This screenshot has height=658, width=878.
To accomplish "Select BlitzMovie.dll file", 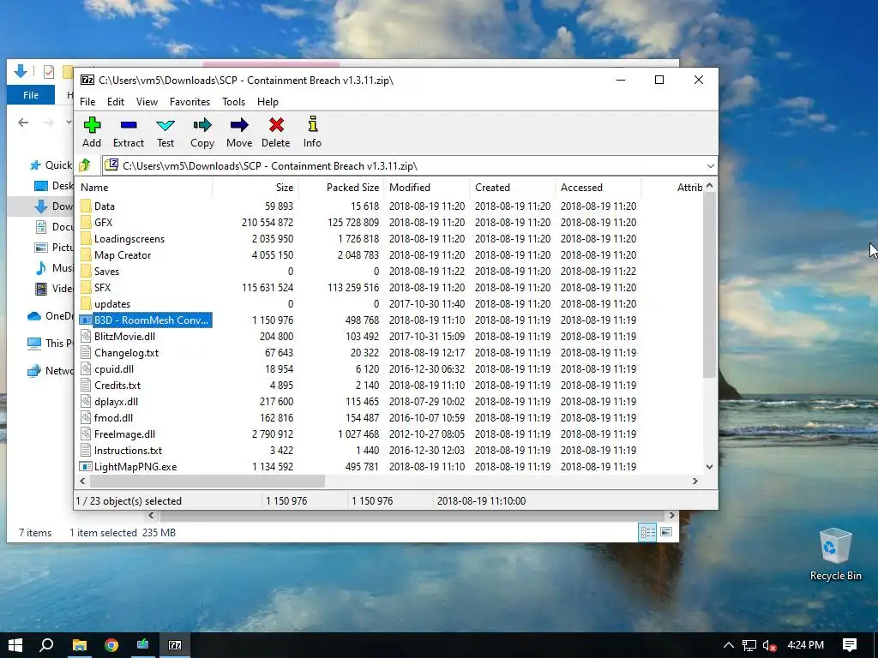I will tap(124, 336).
